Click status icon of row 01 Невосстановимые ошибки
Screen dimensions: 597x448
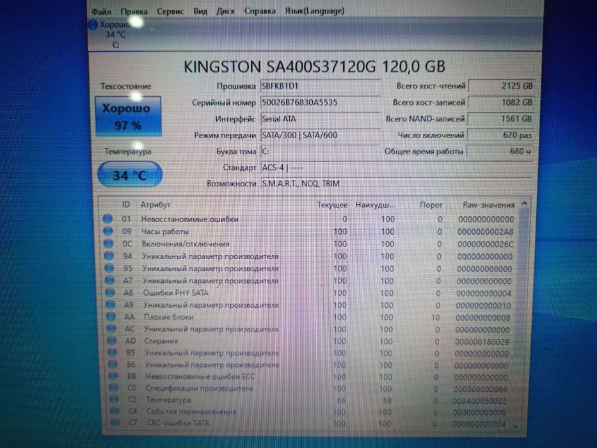(x=107, y=219)
